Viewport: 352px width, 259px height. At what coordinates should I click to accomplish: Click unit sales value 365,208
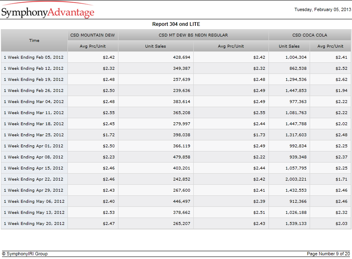[x=182, y=113]
